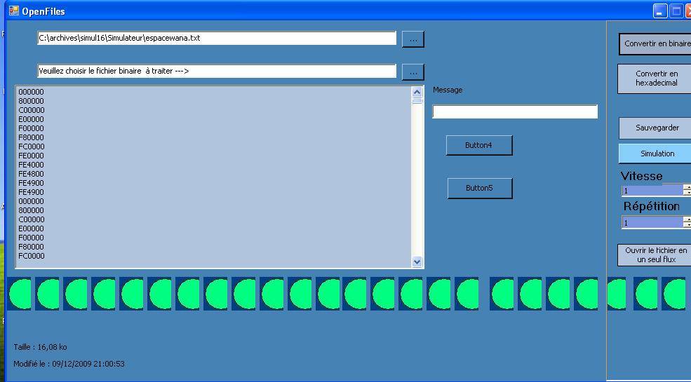Focus the 'Veuillez choisir le fichier binaire' field
This screenshot has width=691, height=382.
(217, 71)
